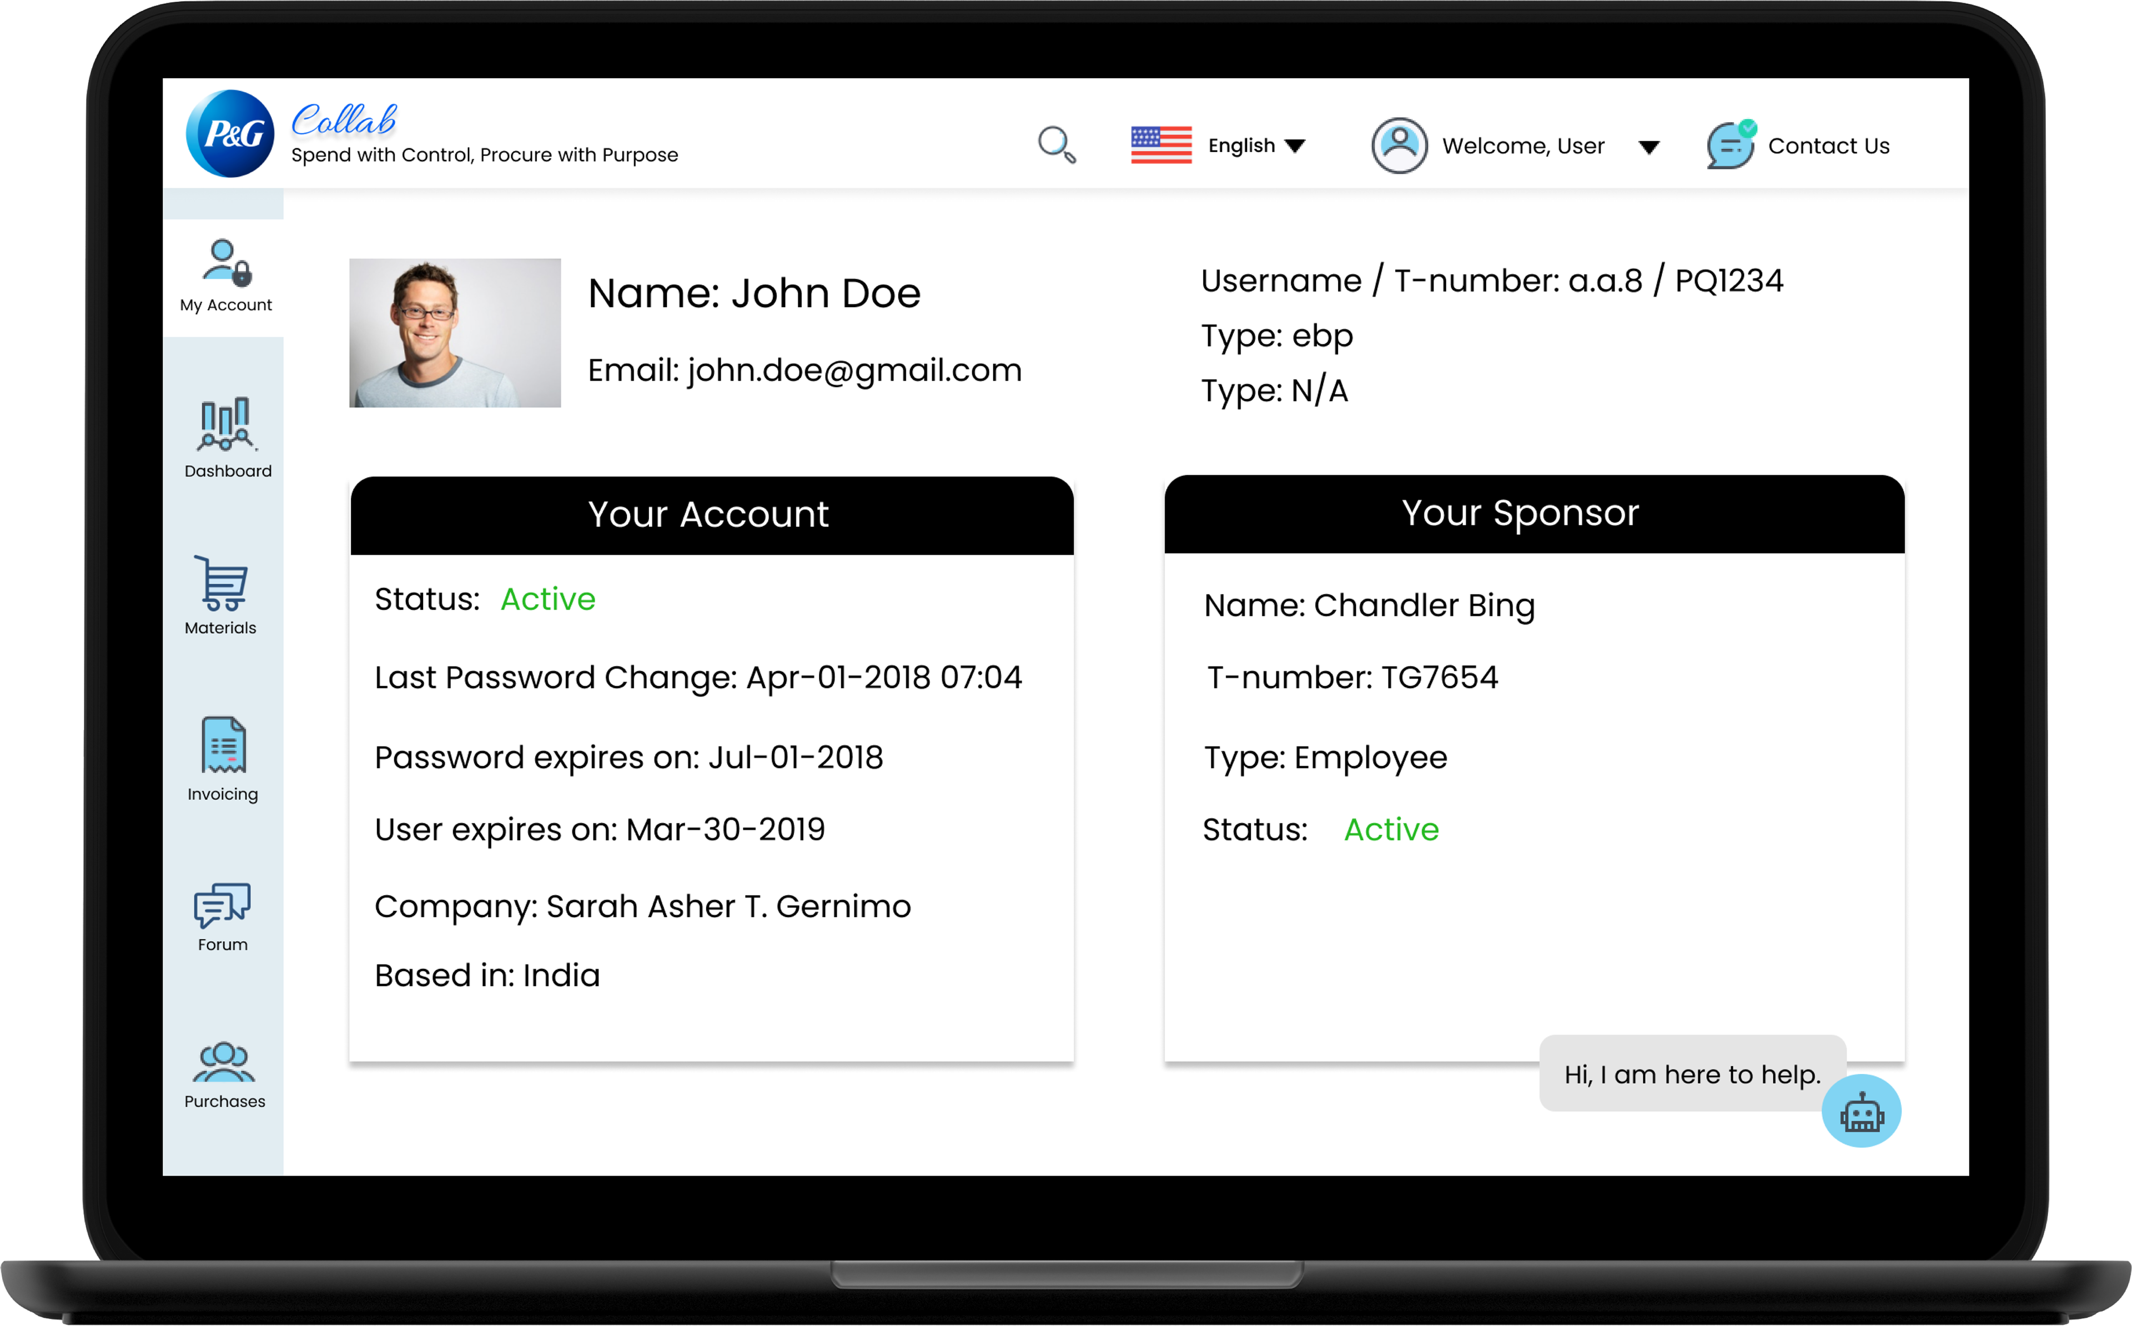Screen dimensions: 2132x1326
Task: Click the My Account person-lock icon
Action: pos(227,262)
